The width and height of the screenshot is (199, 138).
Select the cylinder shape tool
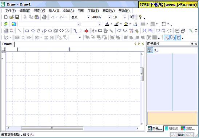pos(177,31)
